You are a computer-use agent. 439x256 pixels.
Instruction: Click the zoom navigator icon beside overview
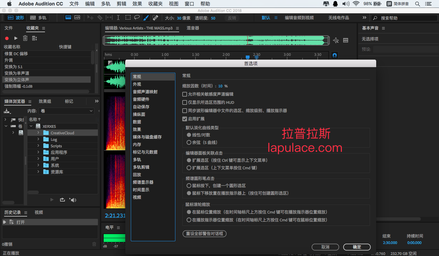tap(336, 40)
